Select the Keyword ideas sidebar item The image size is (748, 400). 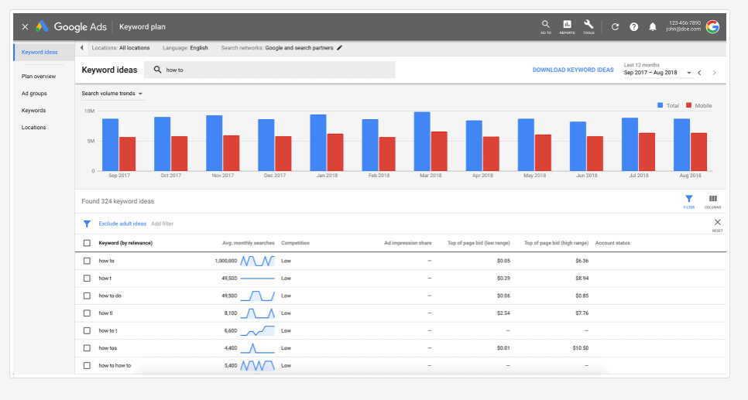coord(44,52)
